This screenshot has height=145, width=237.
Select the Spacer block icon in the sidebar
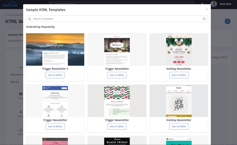21,112
